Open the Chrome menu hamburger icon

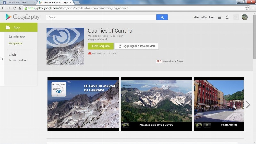tap(253, 8)
